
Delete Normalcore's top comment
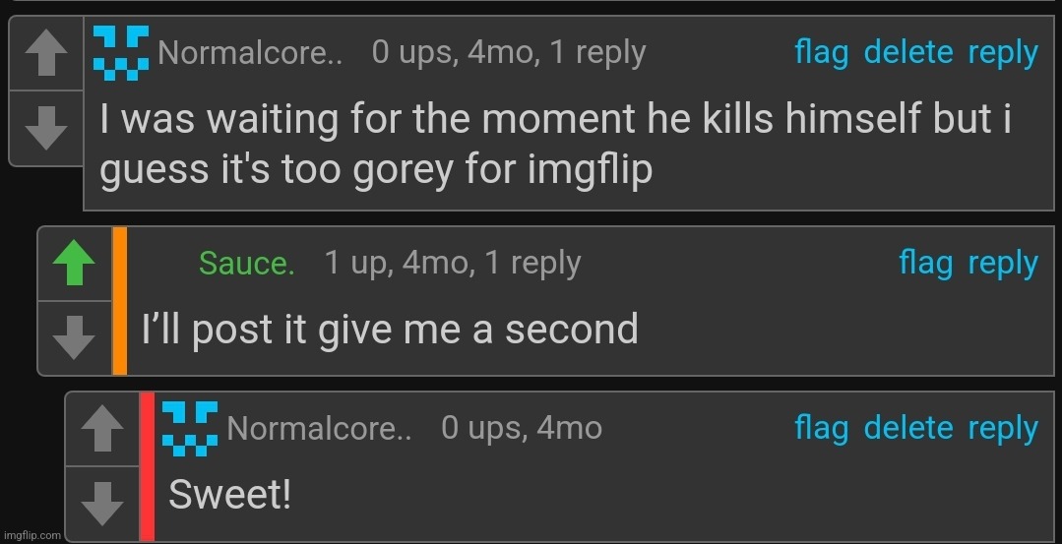pos(908,52)
